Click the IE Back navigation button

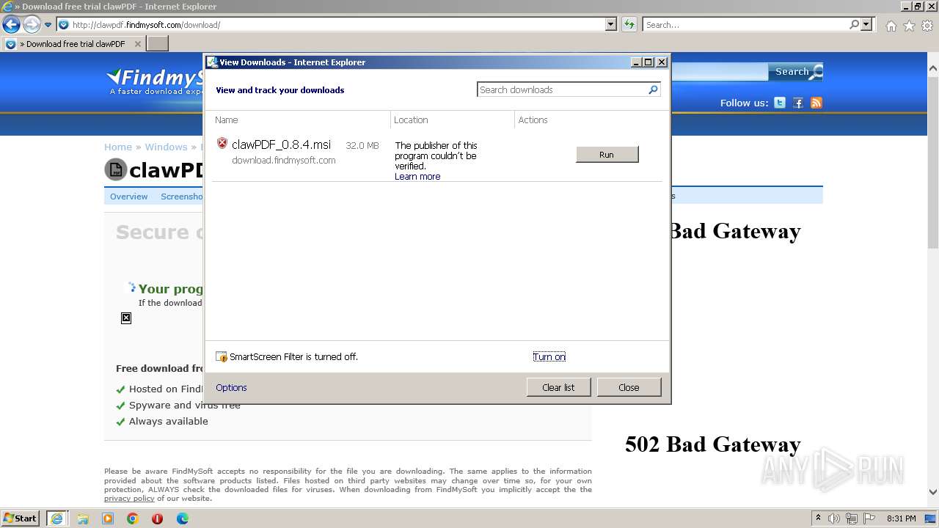11,25
